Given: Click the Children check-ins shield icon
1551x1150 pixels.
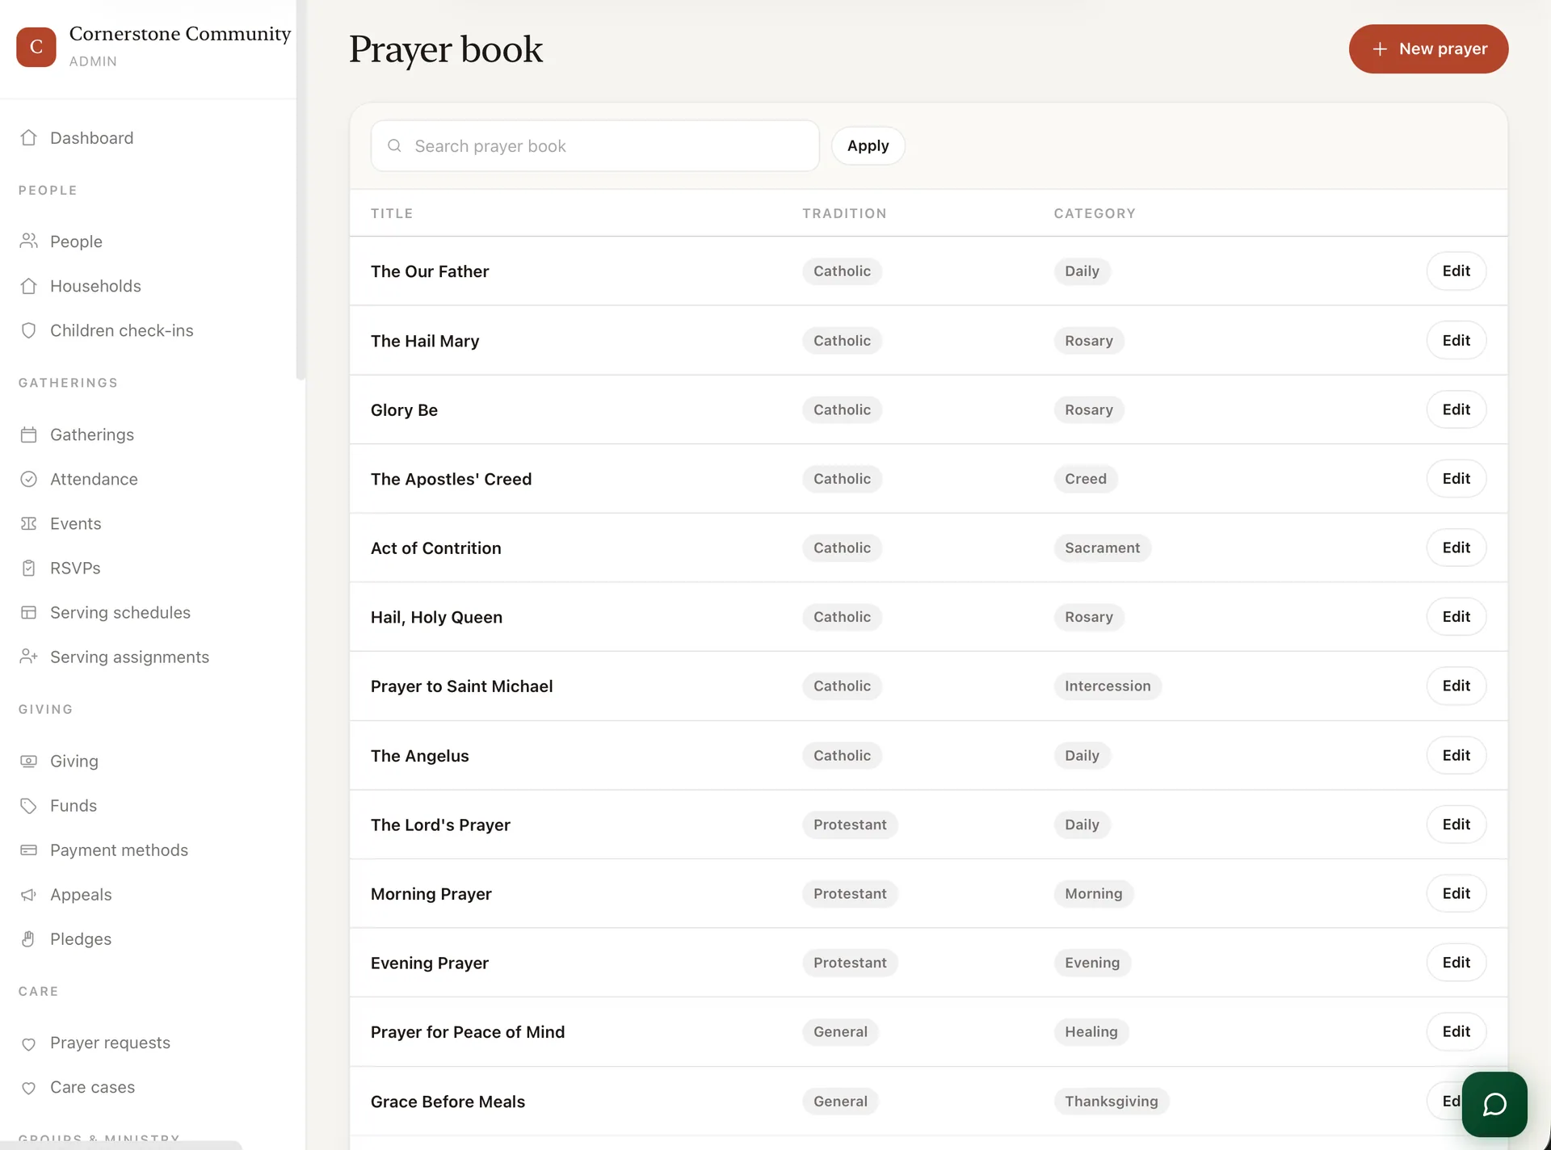Looking at the screenshot, I should click(29, 330).
